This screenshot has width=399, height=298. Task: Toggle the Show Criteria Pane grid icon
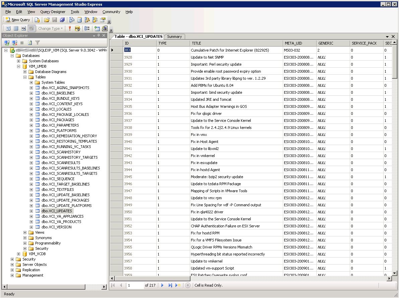[x=16, y=28]
